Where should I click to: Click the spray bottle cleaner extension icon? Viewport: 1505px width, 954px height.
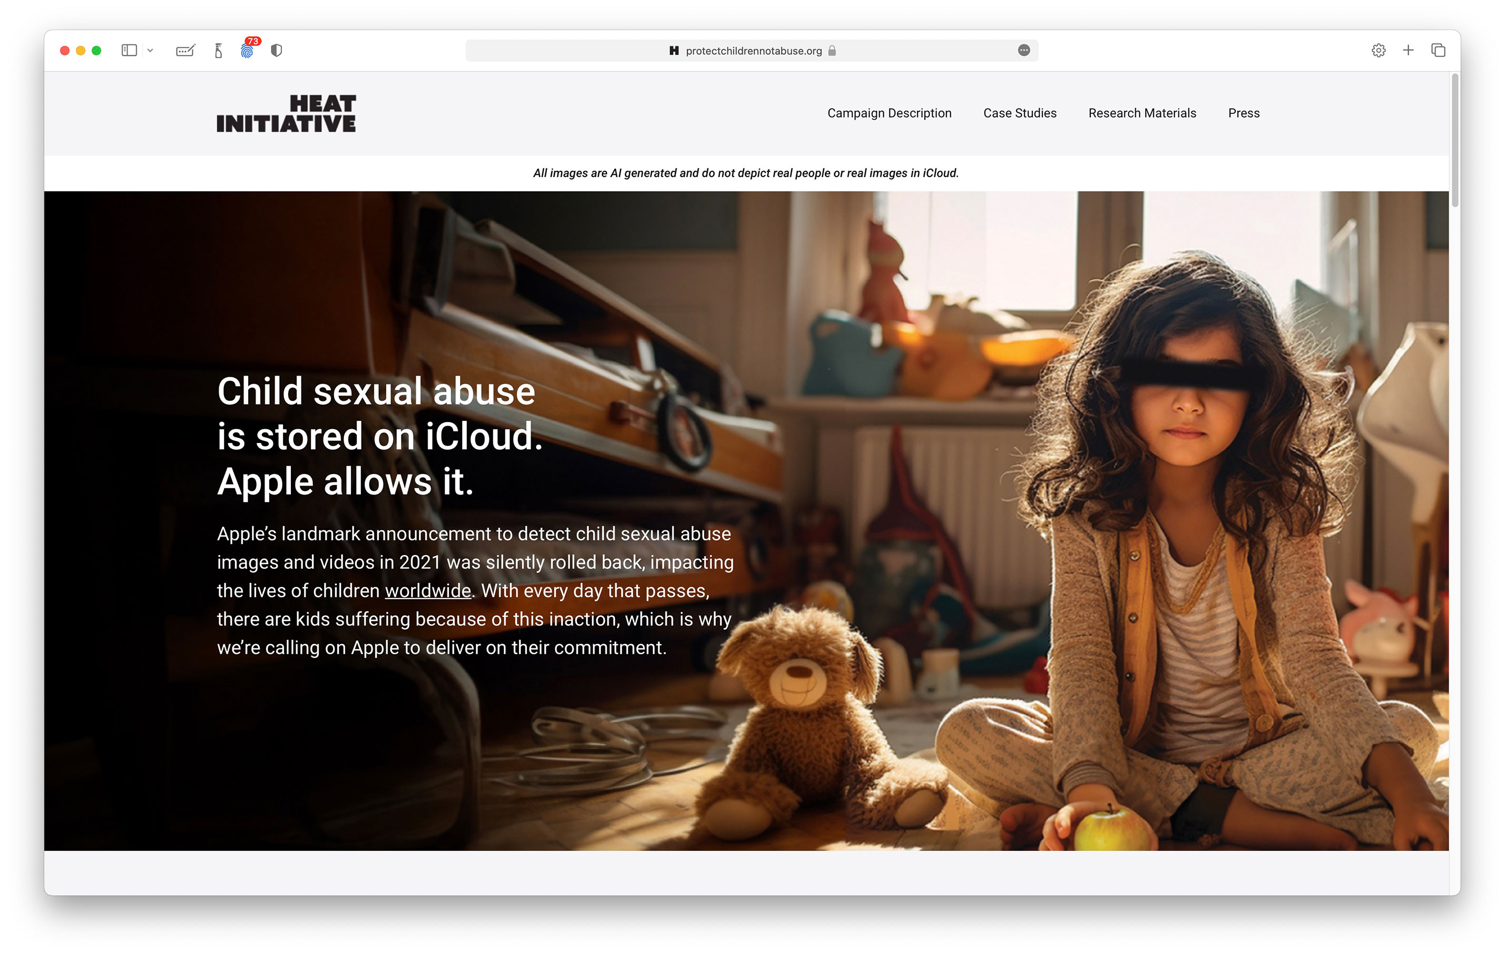(x=218, y=51)
